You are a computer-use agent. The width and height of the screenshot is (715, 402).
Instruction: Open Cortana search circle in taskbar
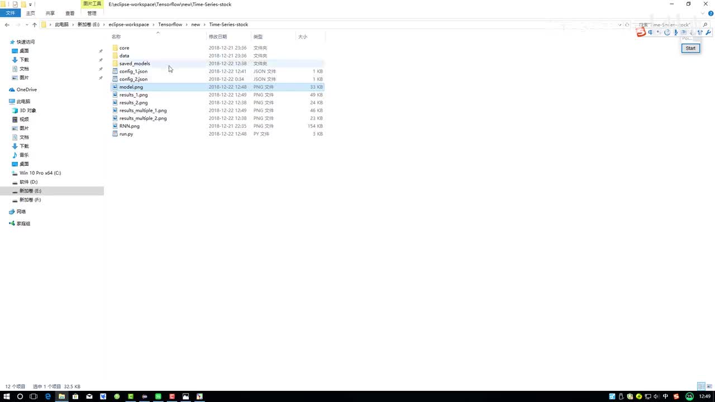click(x=20, y=396)
